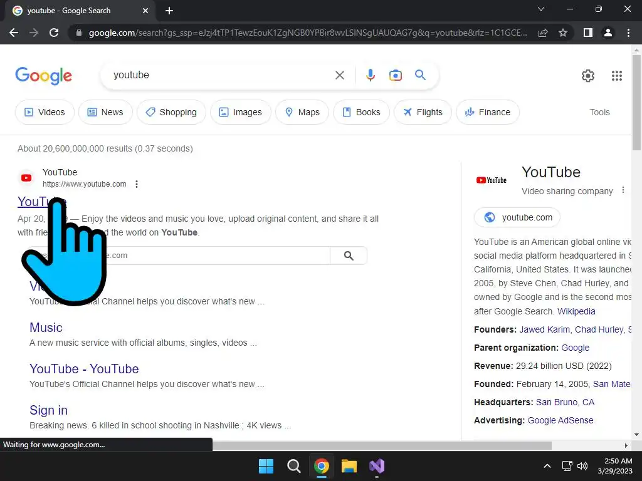Open Visual Studio from the taskbar

pyautogui.click(x=377, y=466)
